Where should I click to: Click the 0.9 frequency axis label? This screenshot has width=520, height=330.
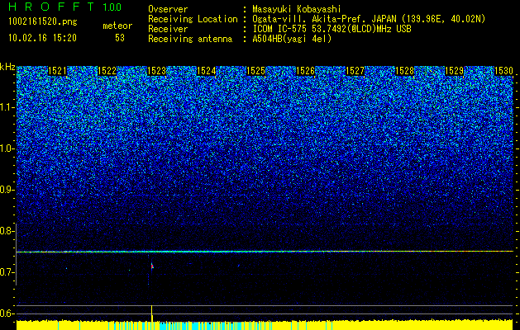tap(7, 190)
